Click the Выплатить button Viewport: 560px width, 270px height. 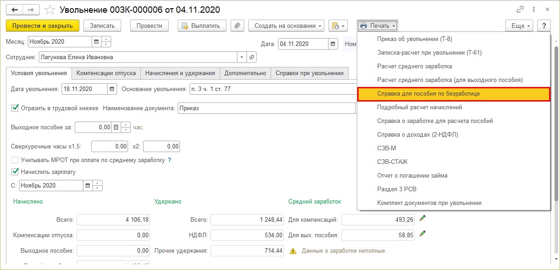pyautogui.click(x=201, y=26)
